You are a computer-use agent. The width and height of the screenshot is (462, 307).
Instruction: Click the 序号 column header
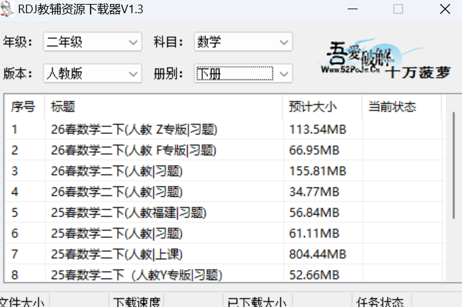tap(24, 106)
